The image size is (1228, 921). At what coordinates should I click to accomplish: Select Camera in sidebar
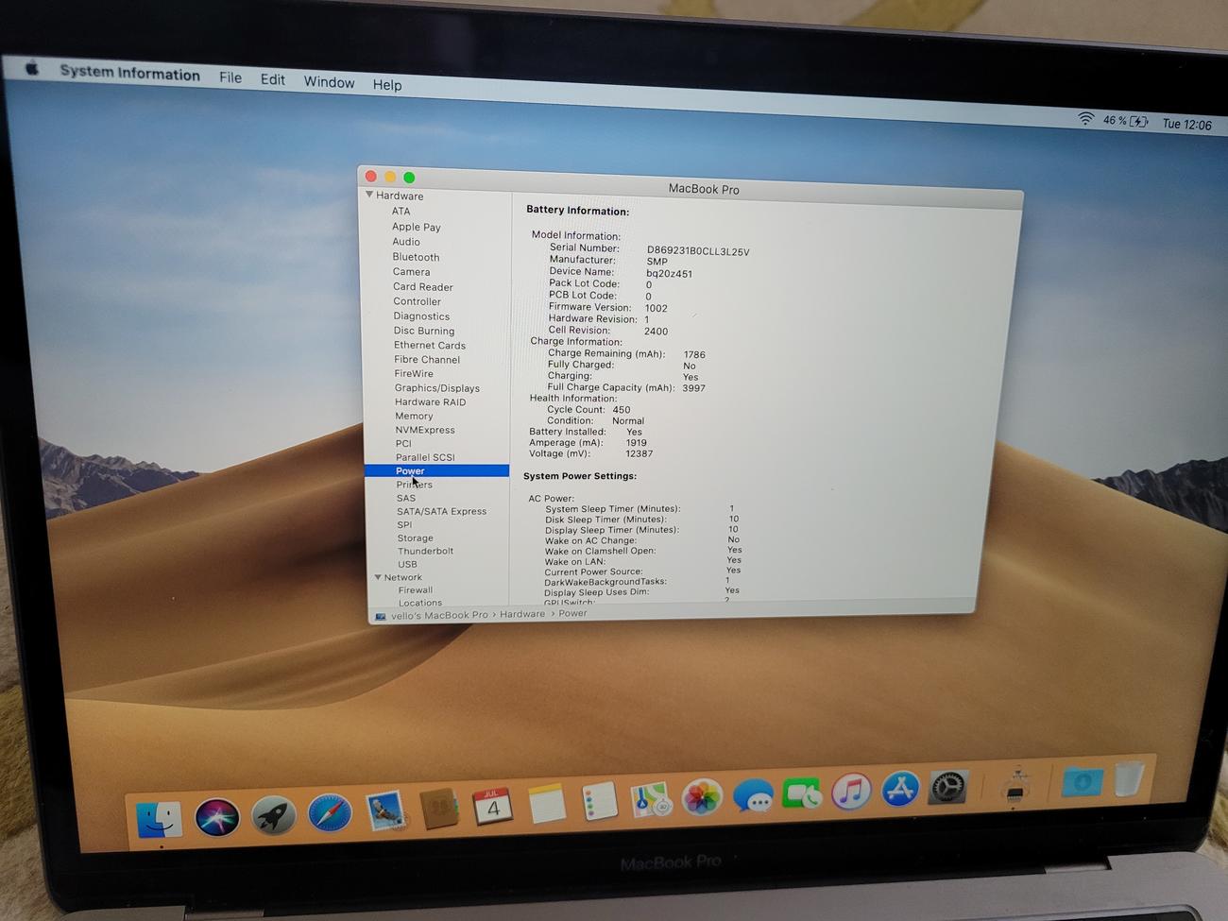[411, 272]
